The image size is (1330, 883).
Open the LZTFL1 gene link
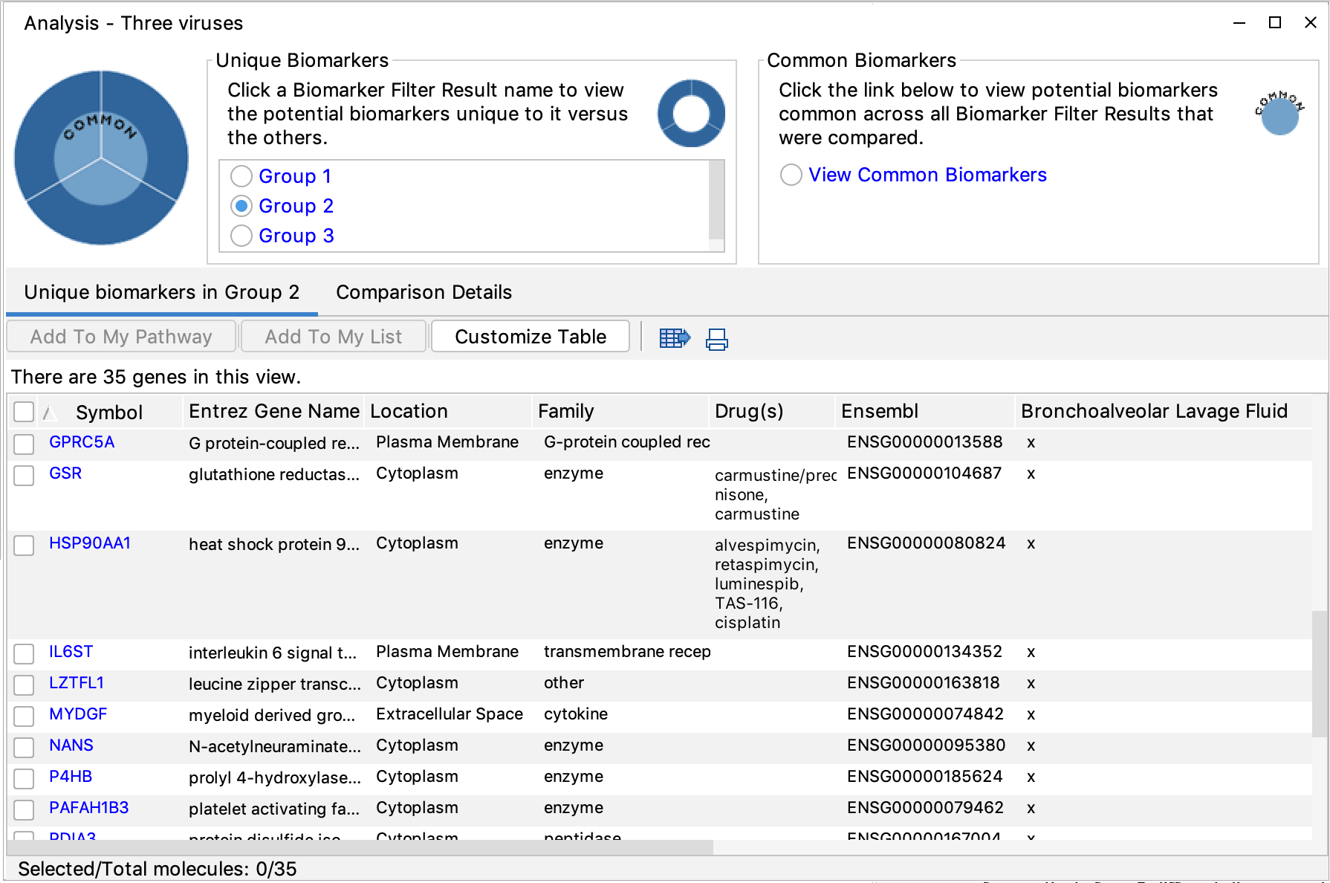pos(77,683)
